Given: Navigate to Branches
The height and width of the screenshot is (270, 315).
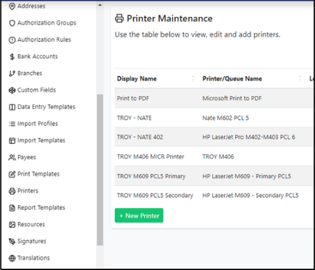Looking at the screenshot, I should click(29, 73).
